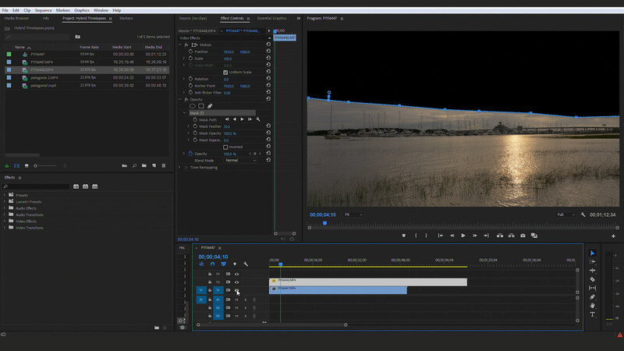This screenshot has width=624, height=351.
Task: Toggle the Uniform Scale checkbox
Action: click(x=225, y=73)
